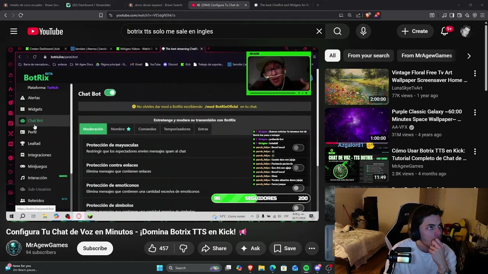
Task: Open YouTube notifications bell
Action: [445, 31]
